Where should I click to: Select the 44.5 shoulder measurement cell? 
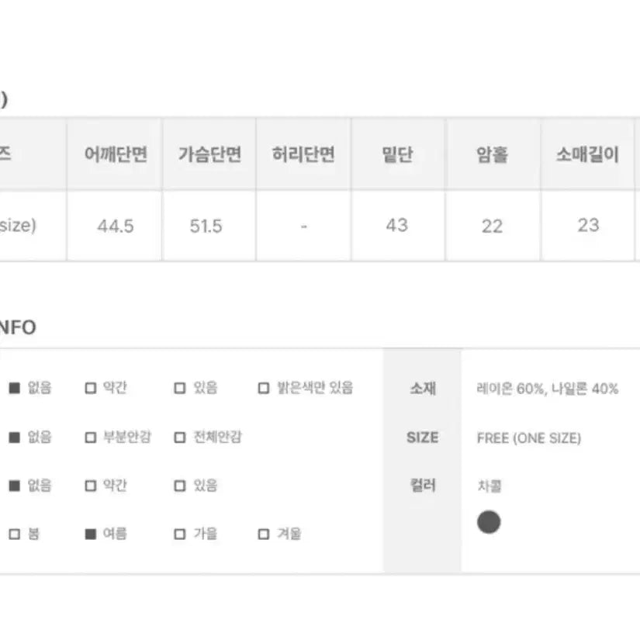[x=116, y=226]
